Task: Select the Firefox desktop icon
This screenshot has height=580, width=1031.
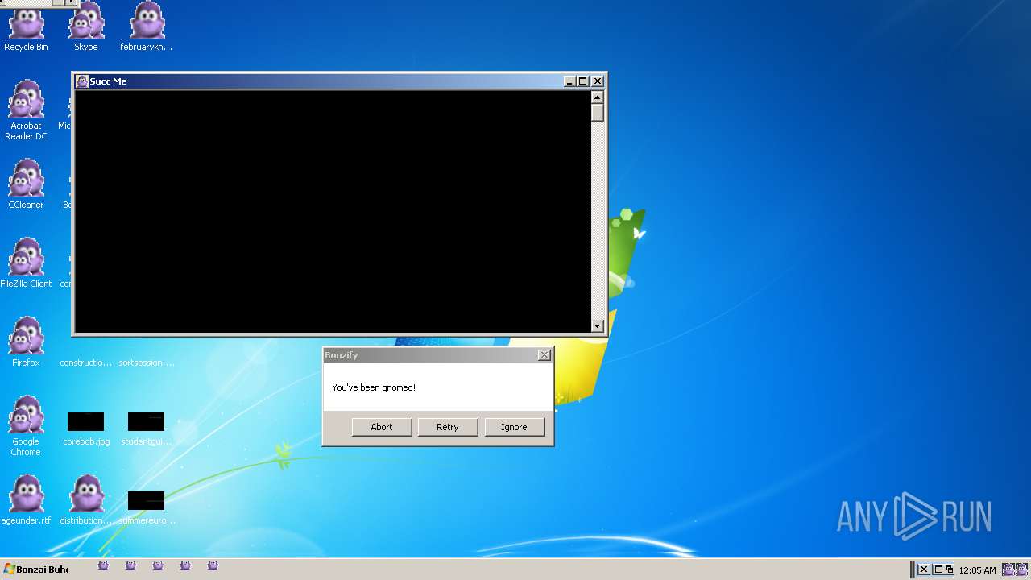Action: click(x=26, y=342)
